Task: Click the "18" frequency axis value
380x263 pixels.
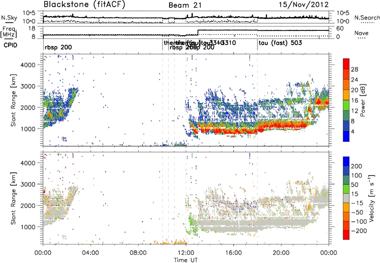Action: tap(32, 28)
